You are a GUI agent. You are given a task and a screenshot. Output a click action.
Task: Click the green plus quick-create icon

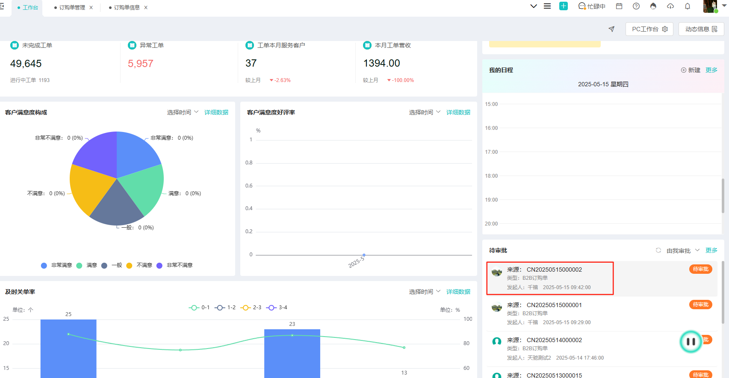click(x=564, y=6)
